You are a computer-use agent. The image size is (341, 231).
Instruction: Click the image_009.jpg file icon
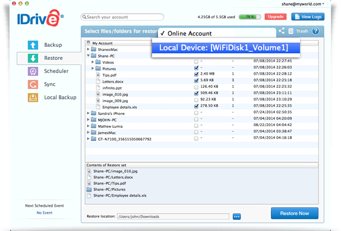click(98, 101)
